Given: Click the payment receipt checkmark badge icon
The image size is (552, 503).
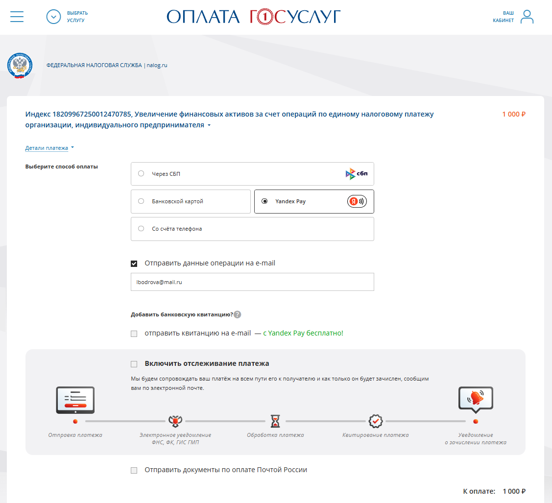Looking at the screenshot, I should point(375,421).
